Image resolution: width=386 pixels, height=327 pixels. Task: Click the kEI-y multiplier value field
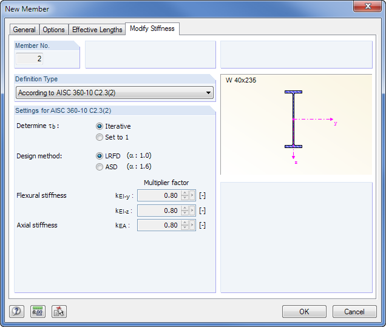pyautogui.click(x=159, y=195)
